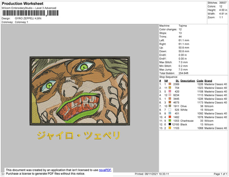Click the Max Jump value '7.0 mm'
This screenshot has width=229, height=177.
pyautogui.click(x=183, y=69)
